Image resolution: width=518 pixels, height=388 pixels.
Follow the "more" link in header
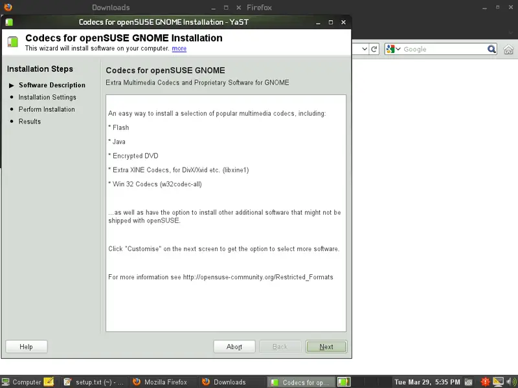tap(179, 48)
